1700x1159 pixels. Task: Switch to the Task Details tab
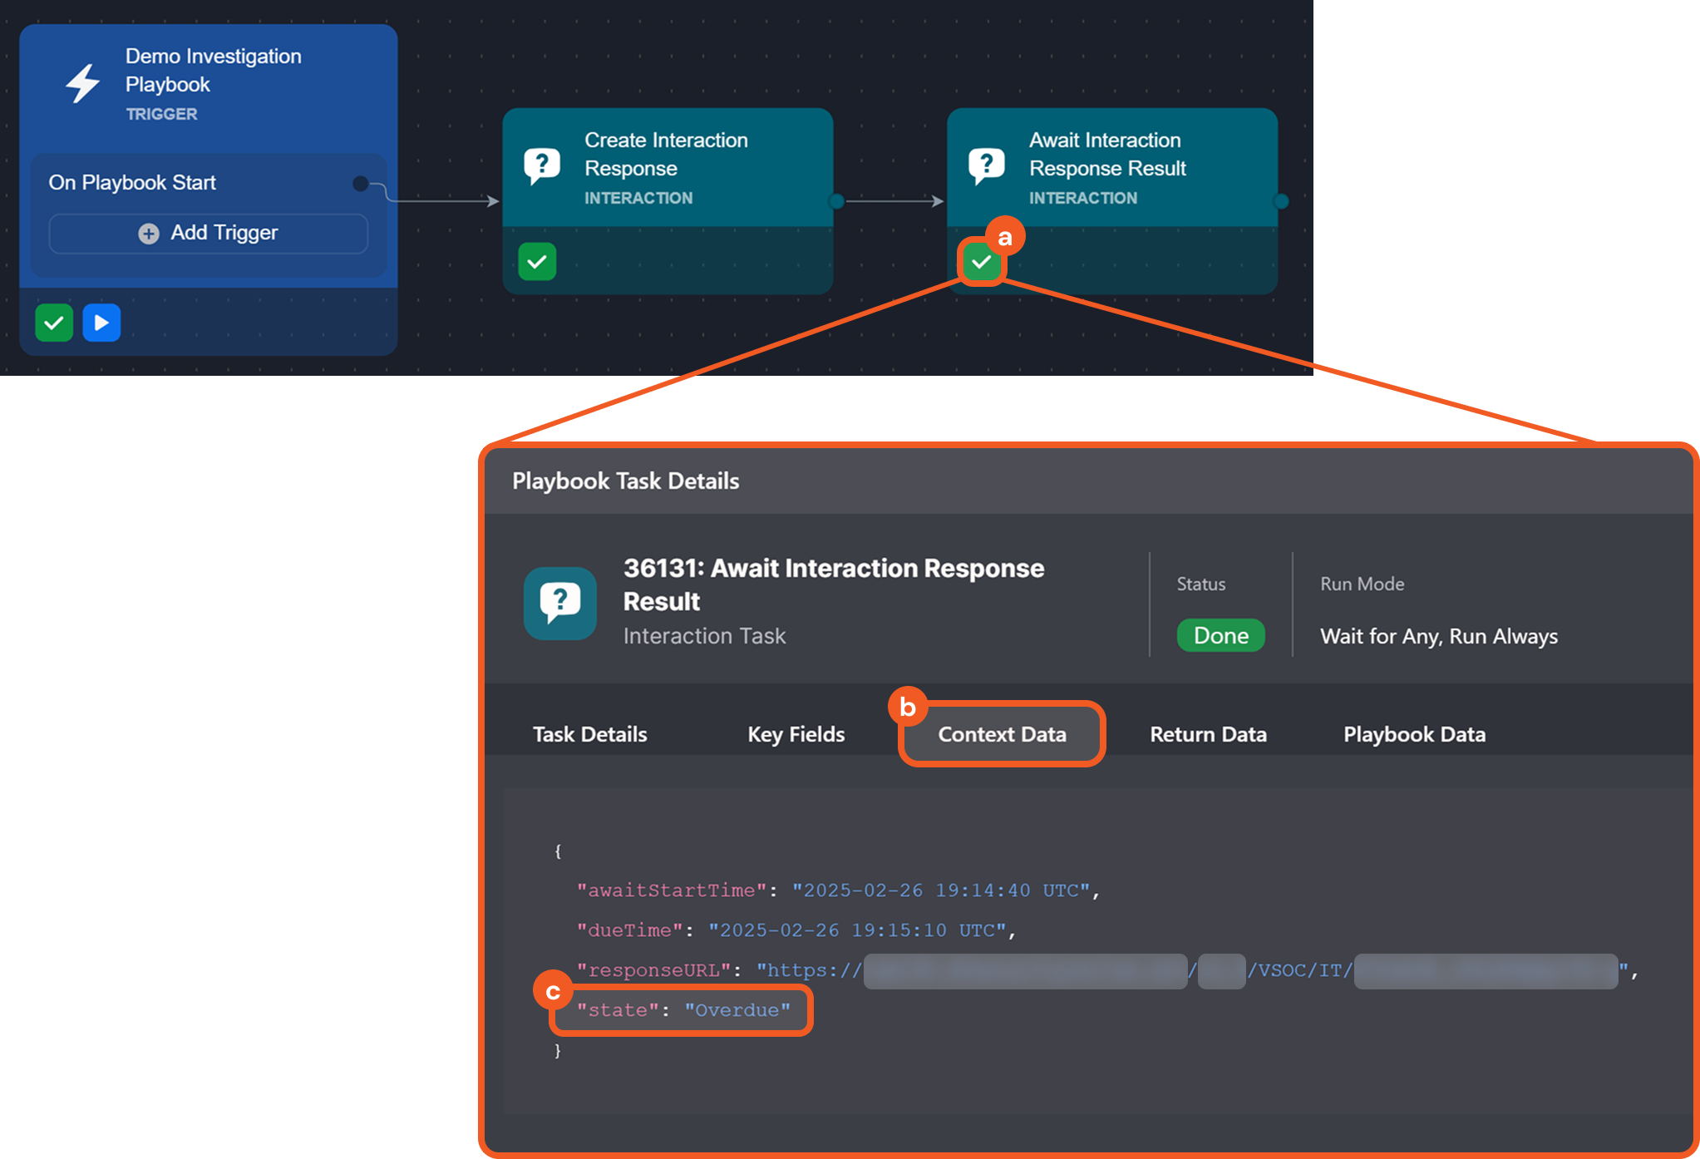click(589, 734)
